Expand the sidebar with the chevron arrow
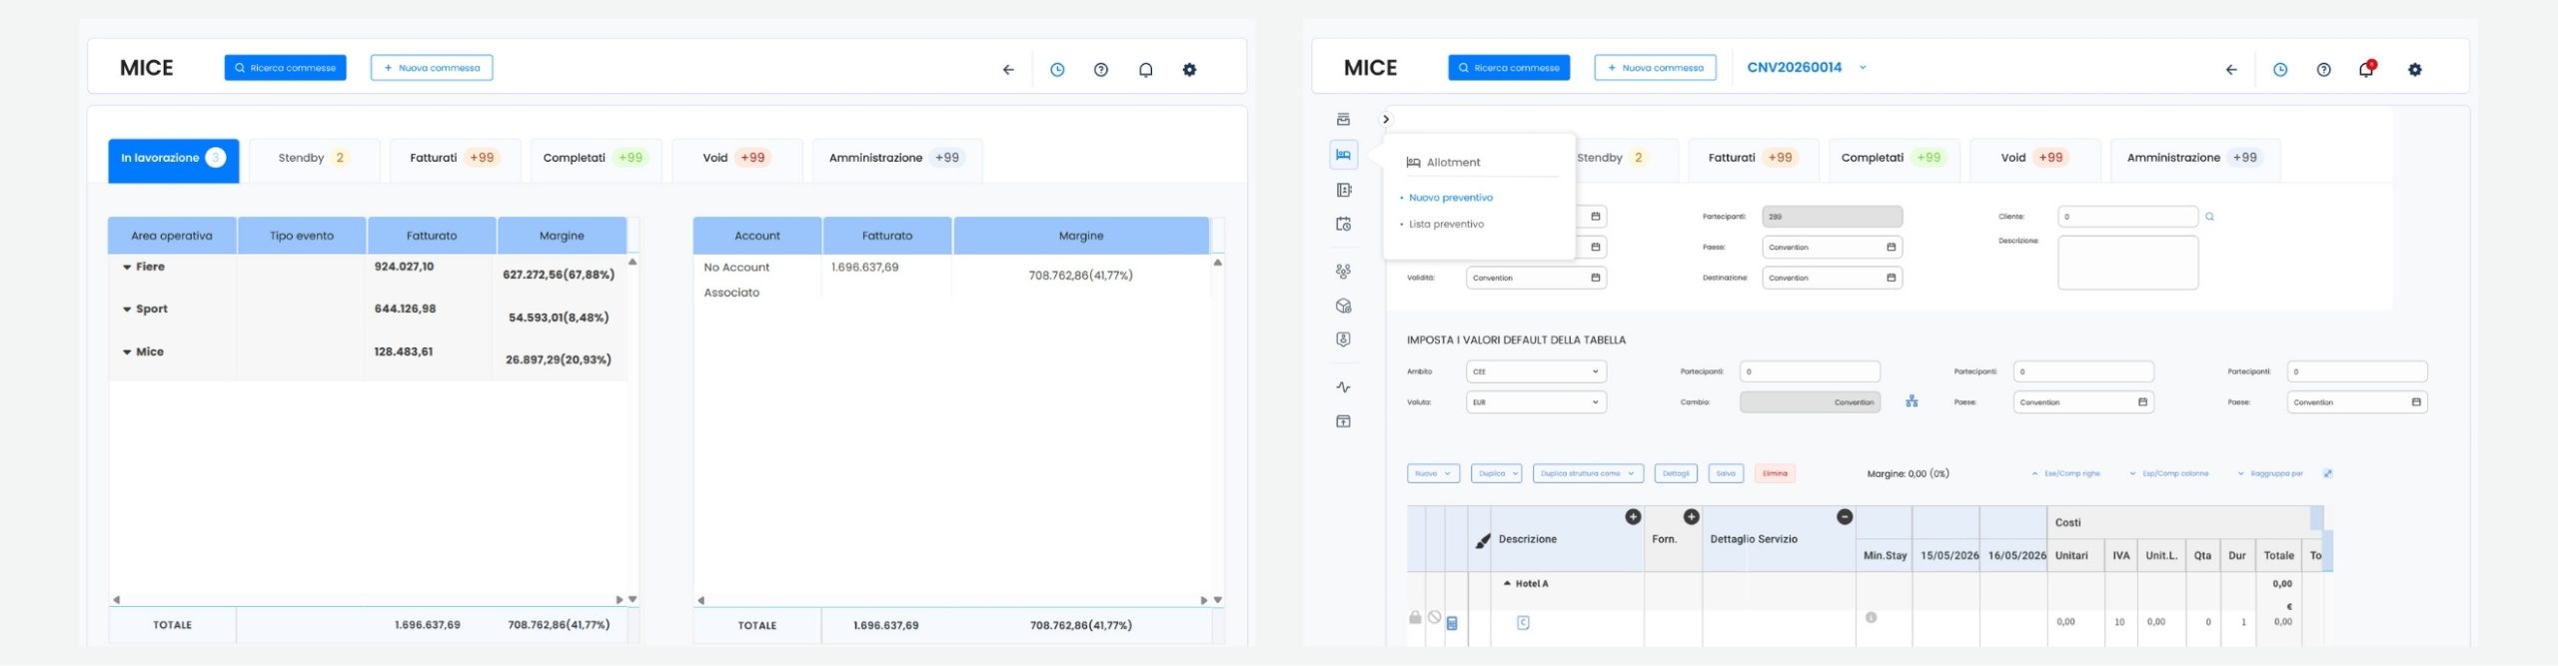Screen dimensions: 2558x666 (x=1386, y=120)
